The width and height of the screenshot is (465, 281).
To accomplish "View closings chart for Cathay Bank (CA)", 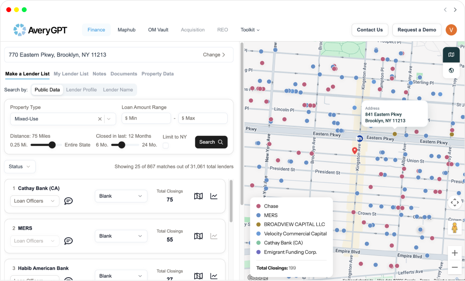I will [214, 196].
